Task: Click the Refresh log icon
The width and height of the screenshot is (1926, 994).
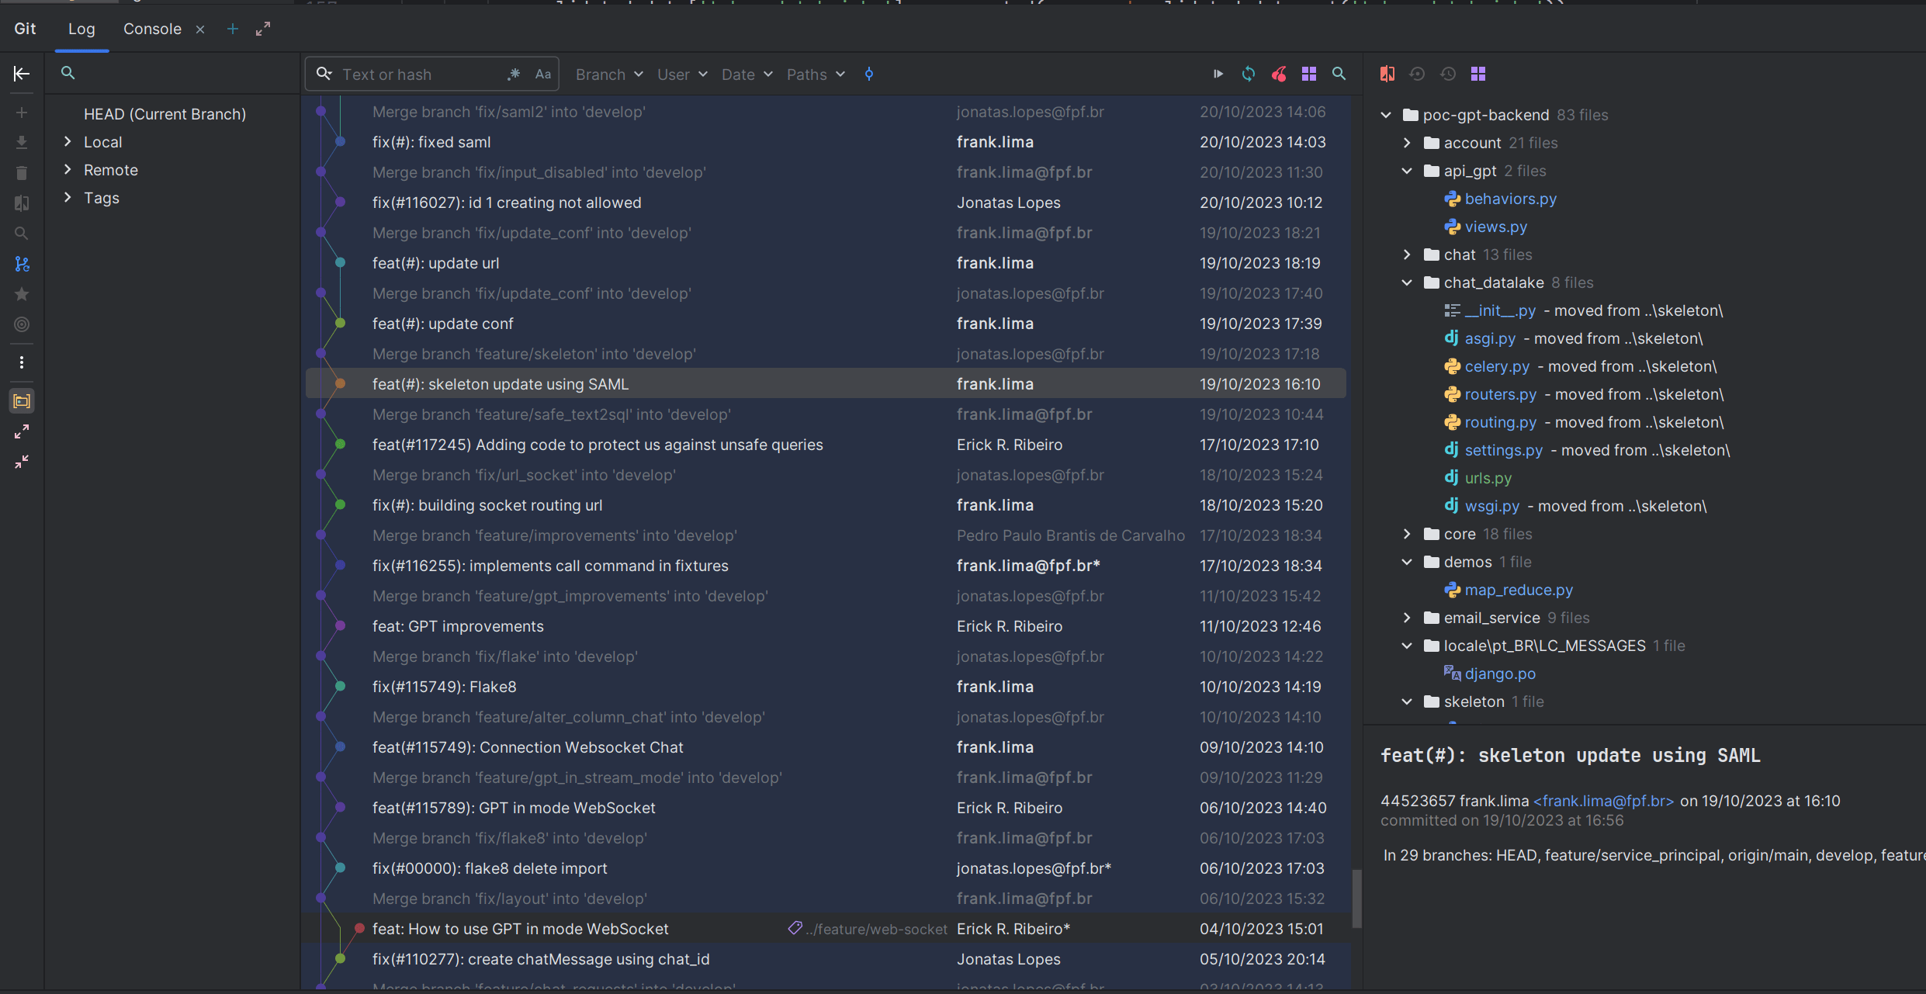Action: click(x=1249, y=74)
